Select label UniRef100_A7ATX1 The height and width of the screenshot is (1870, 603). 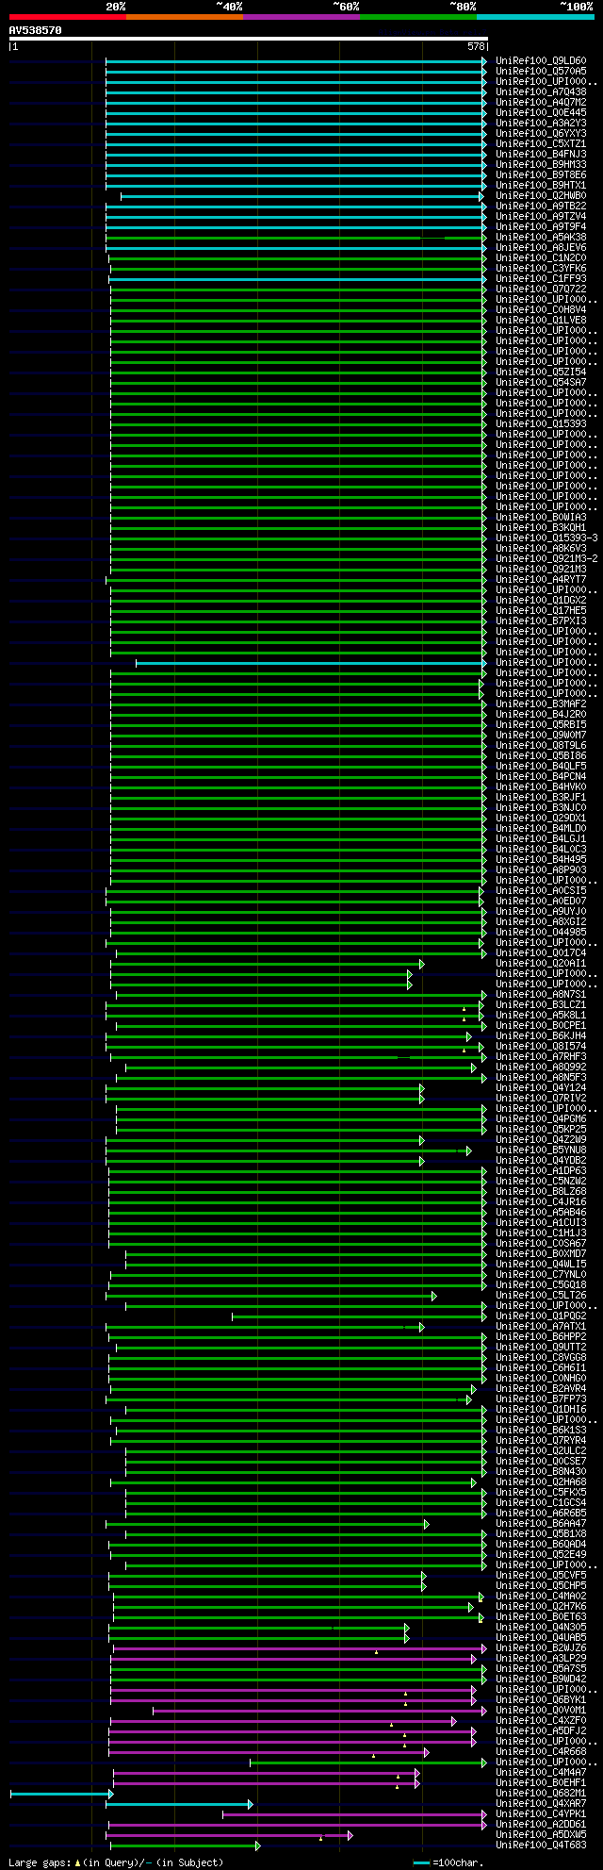[x=541, y=1327]
